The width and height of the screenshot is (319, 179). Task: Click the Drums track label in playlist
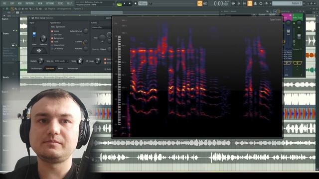(5, 33)
